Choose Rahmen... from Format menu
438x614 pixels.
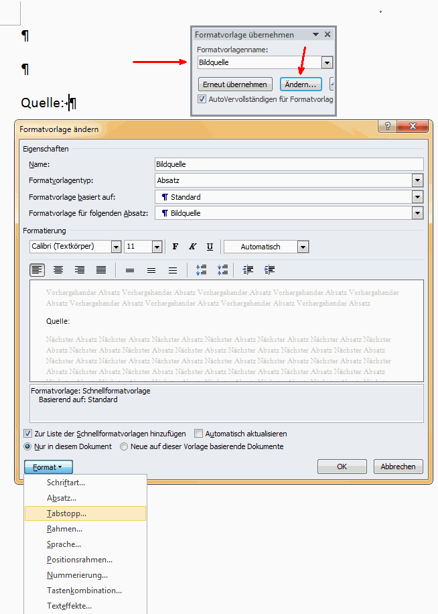[85, 529]
